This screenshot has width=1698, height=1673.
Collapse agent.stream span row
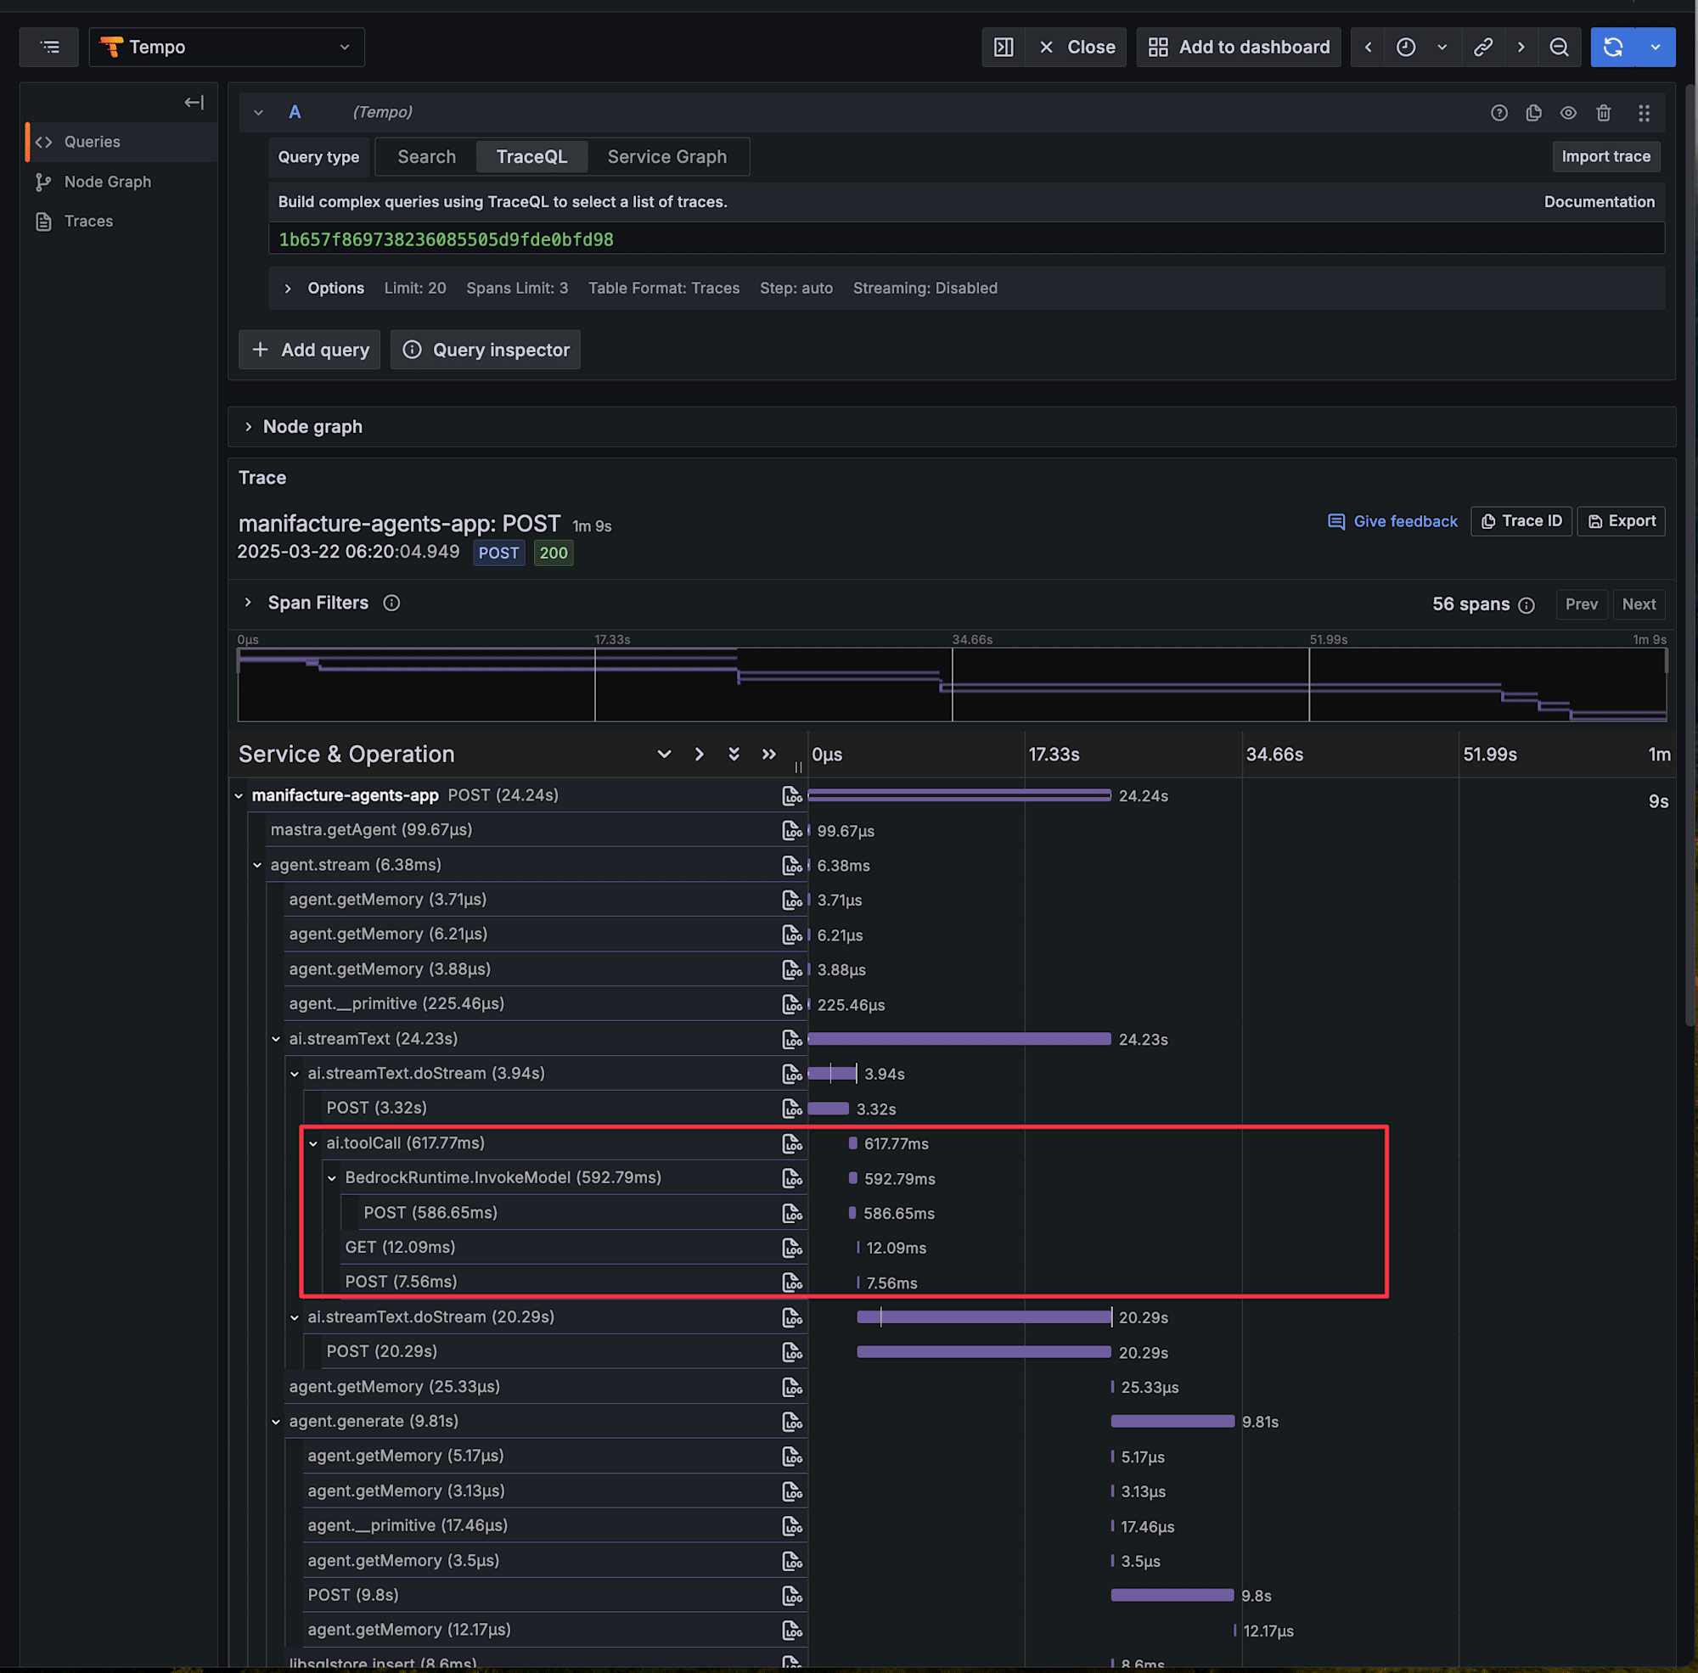tap(257, 866)
